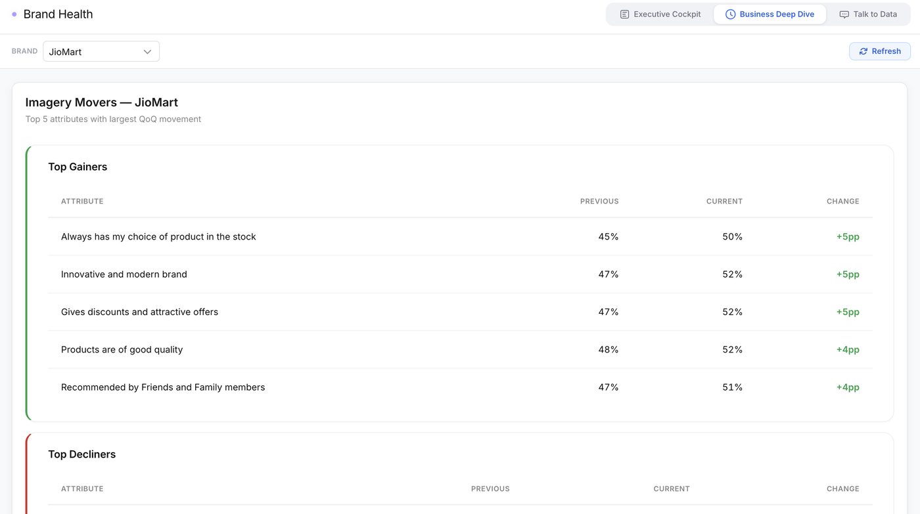Click +5pp change for Innovative brand row

pyautogui.click(x=848, y=274)
